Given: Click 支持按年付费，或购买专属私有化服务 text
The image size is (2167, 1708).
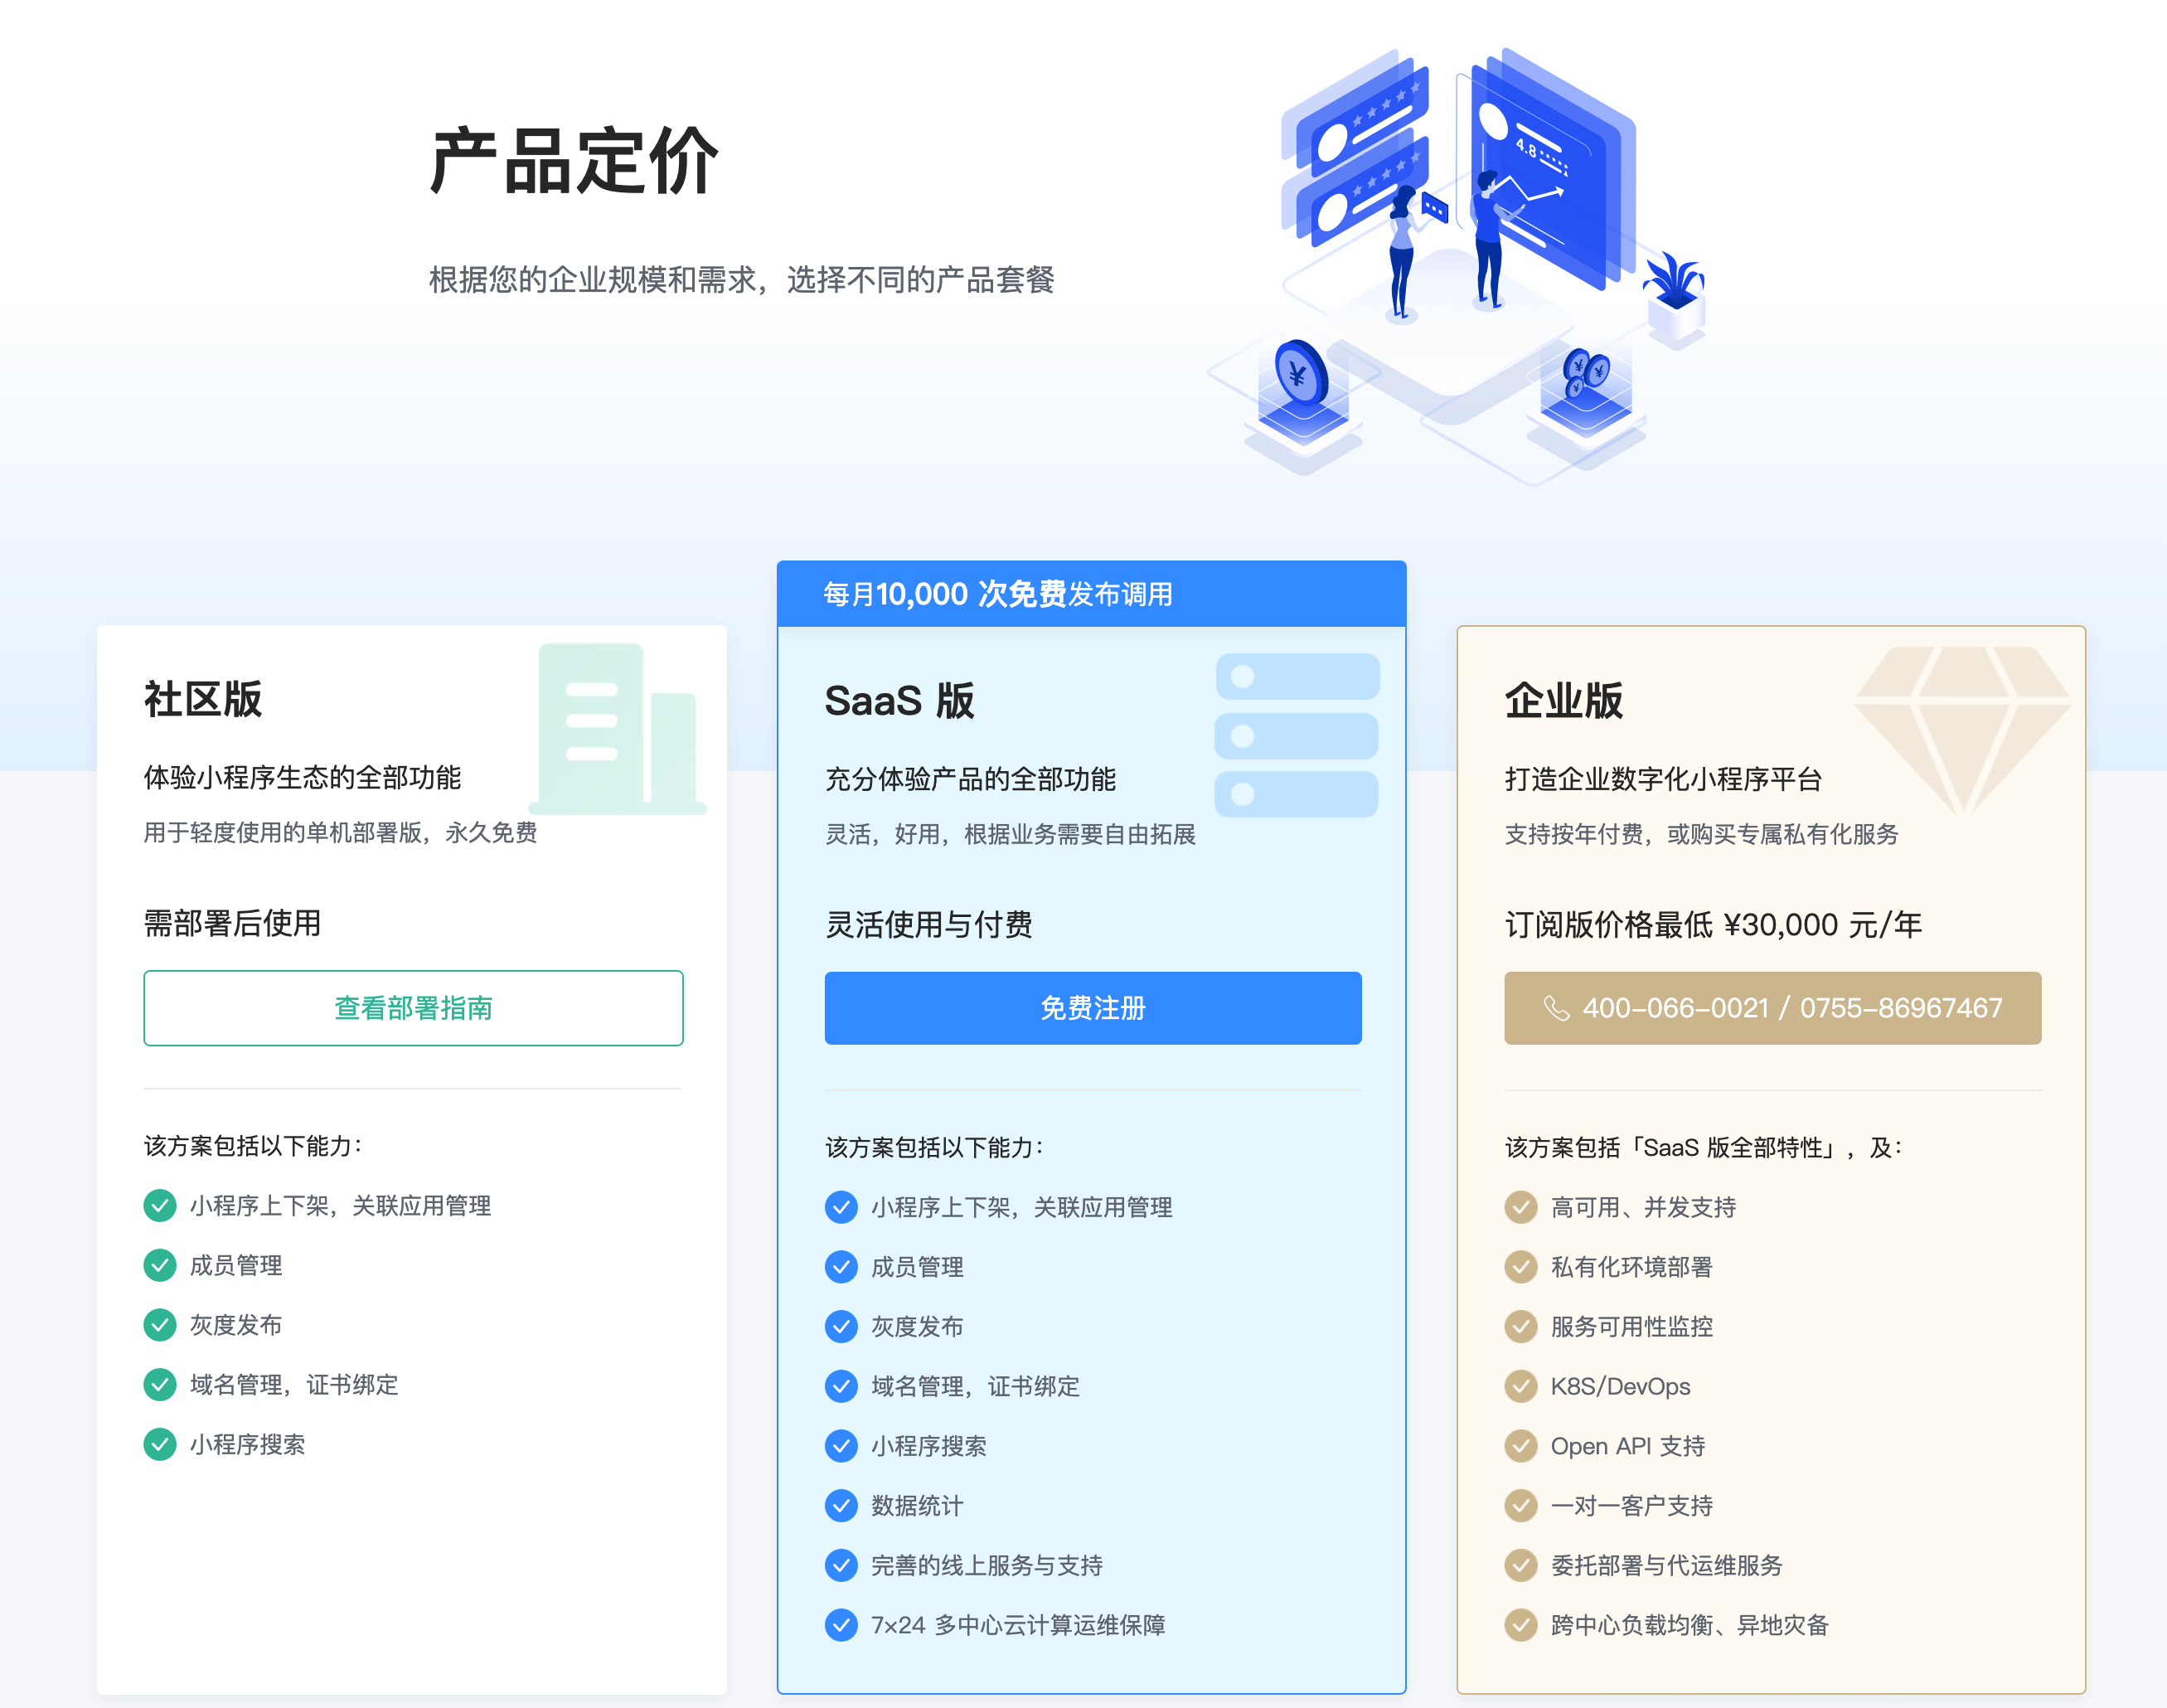Looking at the screenshot, I should (x=1701, y=834).
